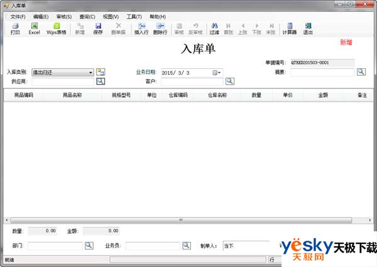This screenshot has width=377, height=267.
Task: Open the 编辑(E) menu
Action: point(41,16)
